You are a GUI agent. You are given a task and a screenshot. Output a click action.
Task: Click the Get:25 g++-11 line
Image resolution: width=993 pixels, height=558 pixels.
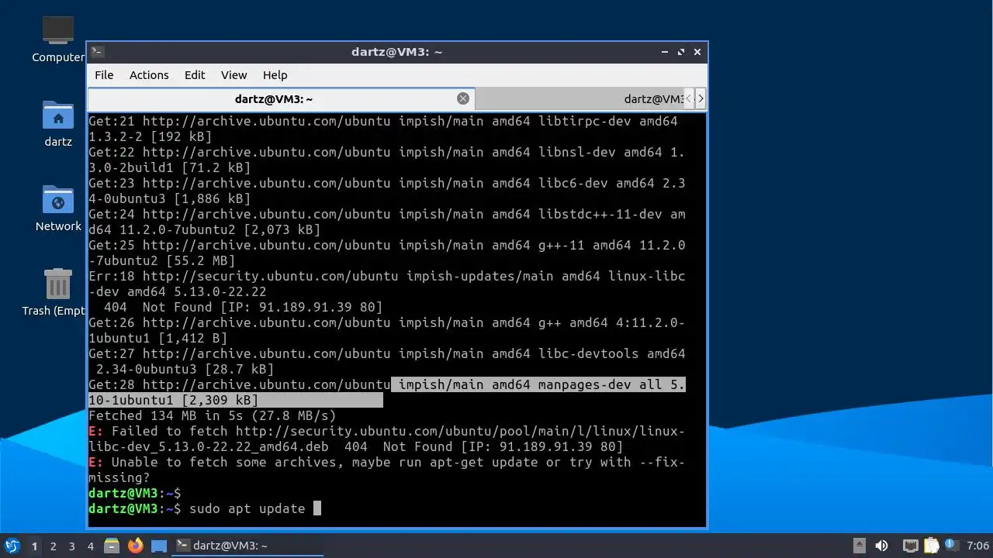click(387, 253)
